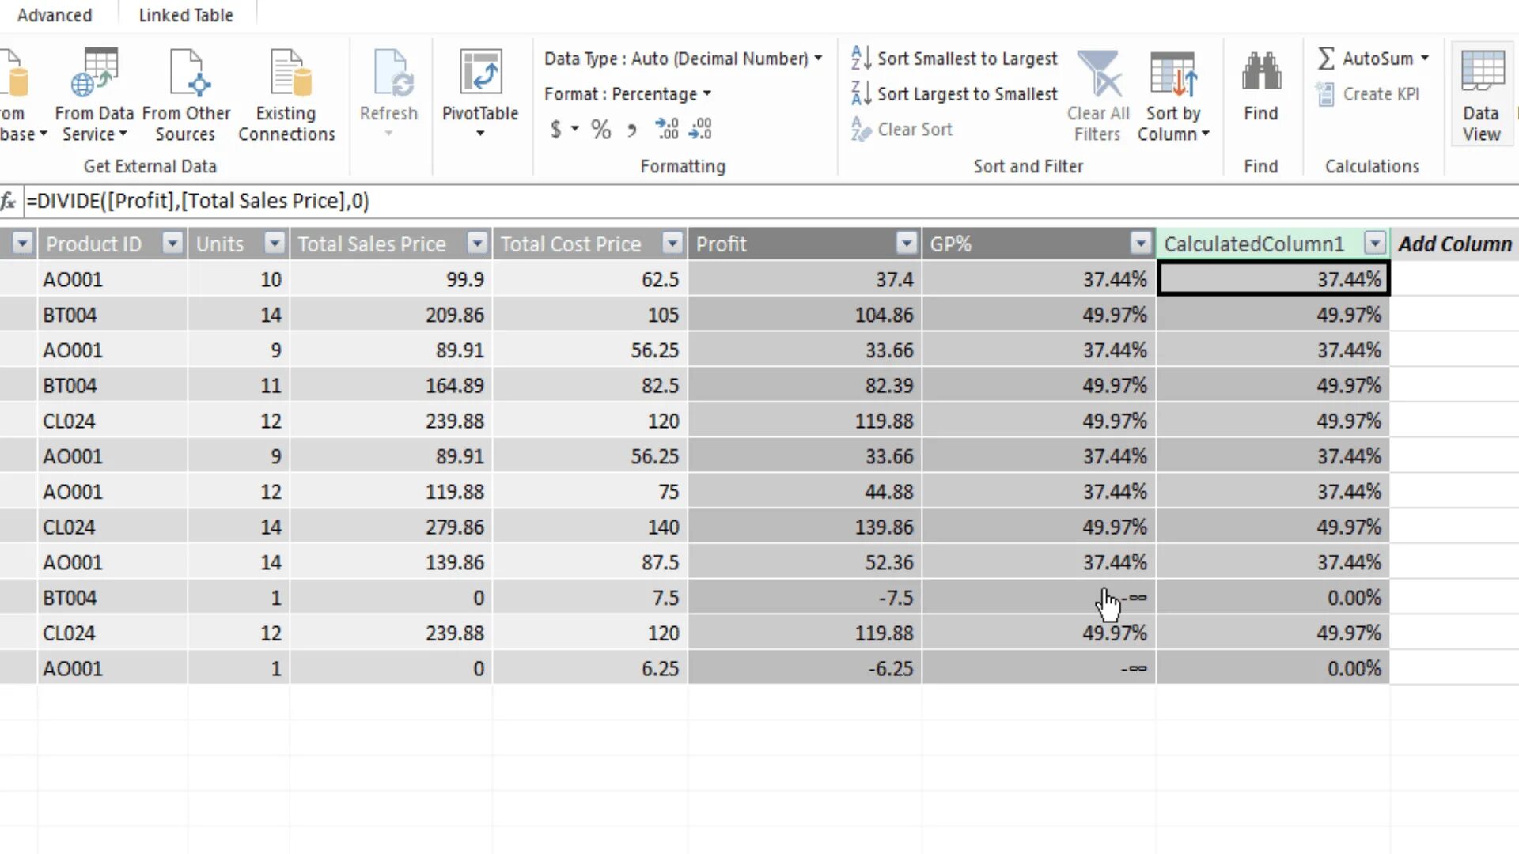Screen dimensions: 1519x854
Task: Click Existing Connections icon
Action: pyautogui.click(x=286, y=74)
